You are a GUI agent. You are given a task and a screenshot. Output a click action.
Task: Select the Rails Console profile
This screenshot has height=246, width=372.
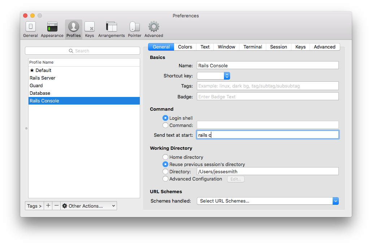tap(84, 101)
